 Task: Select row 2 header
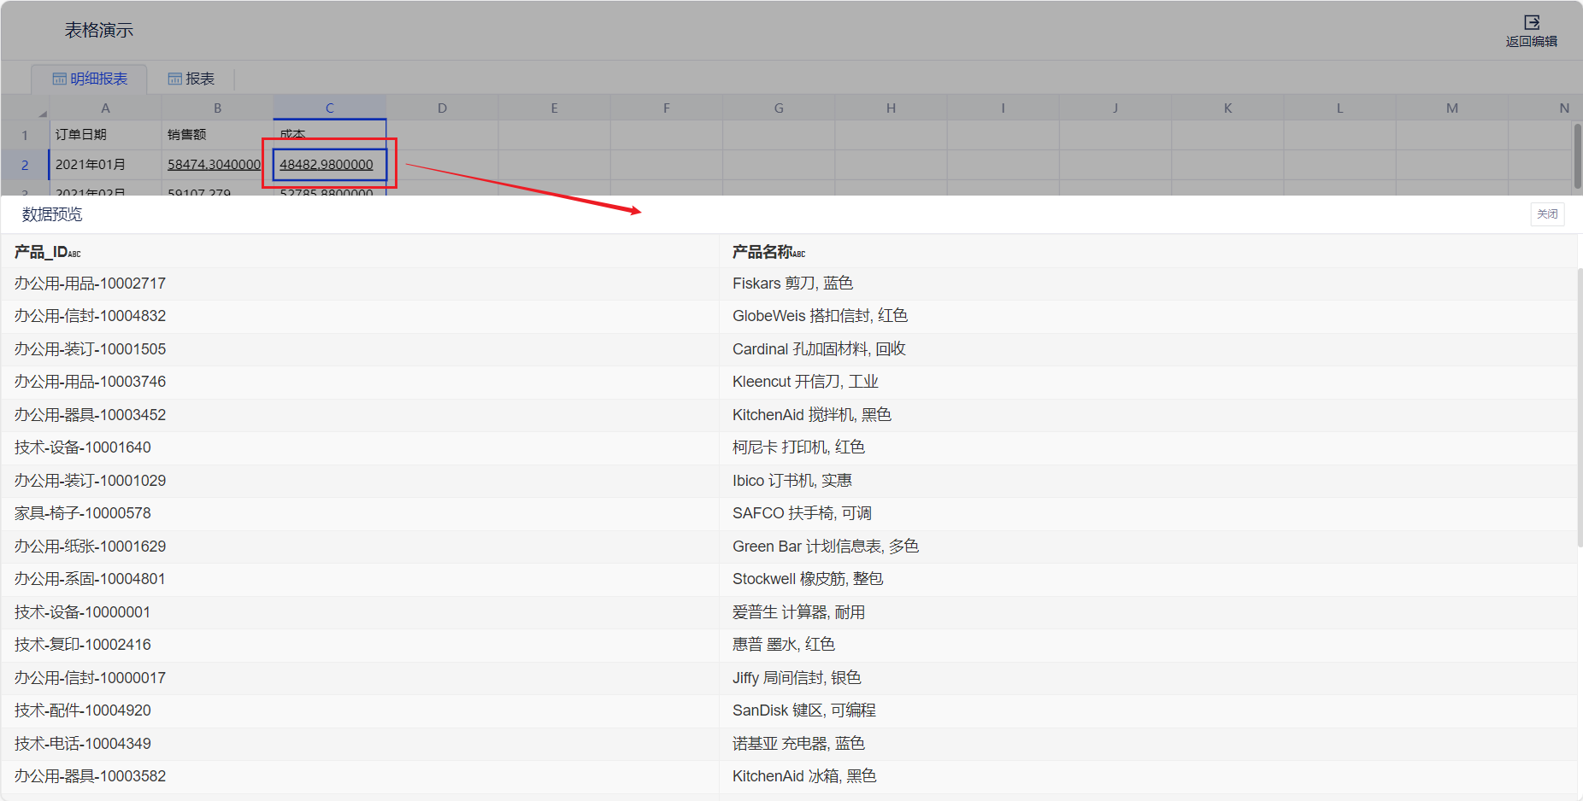[x=25, y=165]
